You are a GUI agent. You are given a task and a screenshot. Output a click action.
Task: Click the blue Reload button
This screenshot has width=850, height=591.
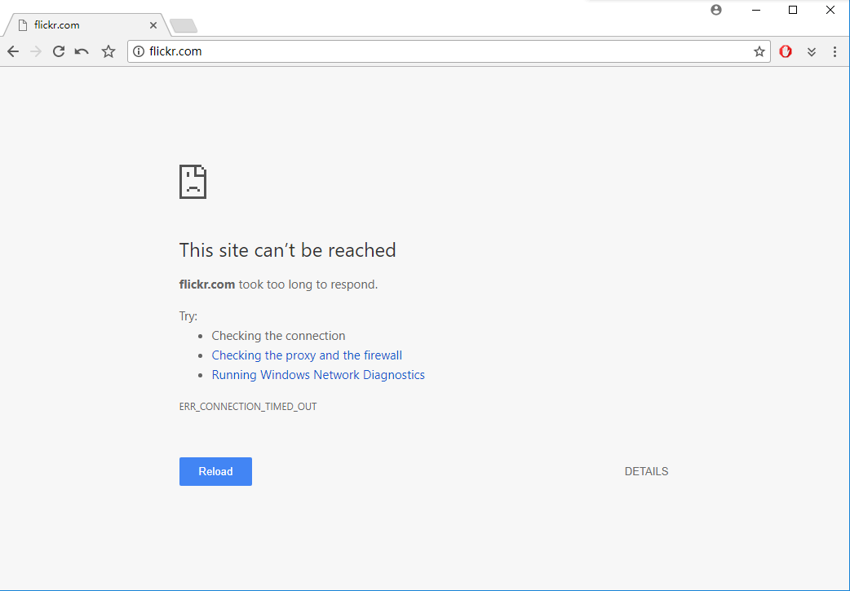pos(215,471)
